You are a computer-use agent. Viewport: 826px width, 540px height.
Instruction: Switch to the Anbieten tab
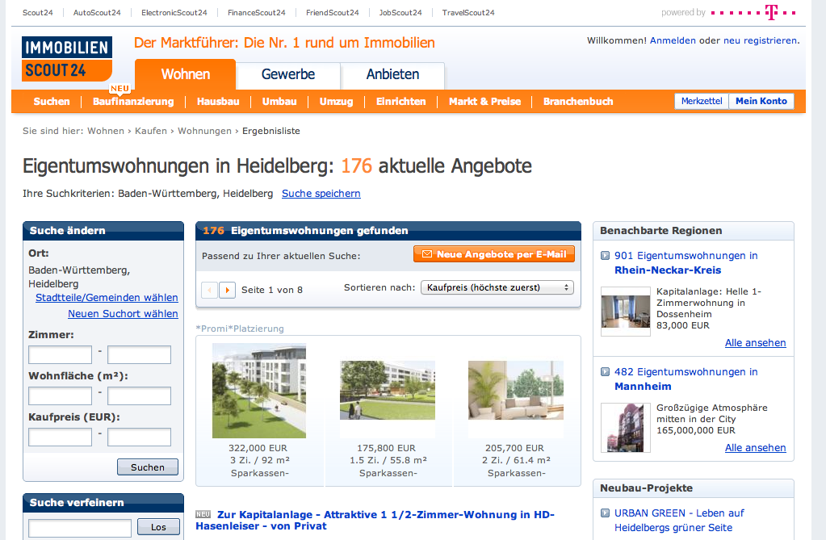point(393,75)
